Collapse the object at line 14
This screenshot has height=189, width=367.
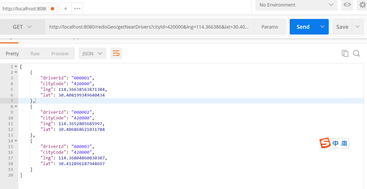(x=16, y=141)
